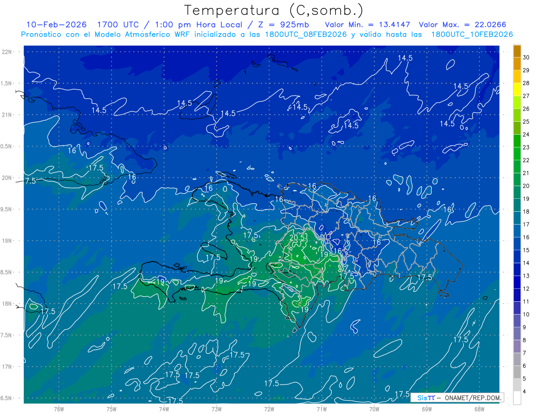538x415 pixels.
Task: Pick the dark orange band above the 30 label
Action: [x=517, y=51]
